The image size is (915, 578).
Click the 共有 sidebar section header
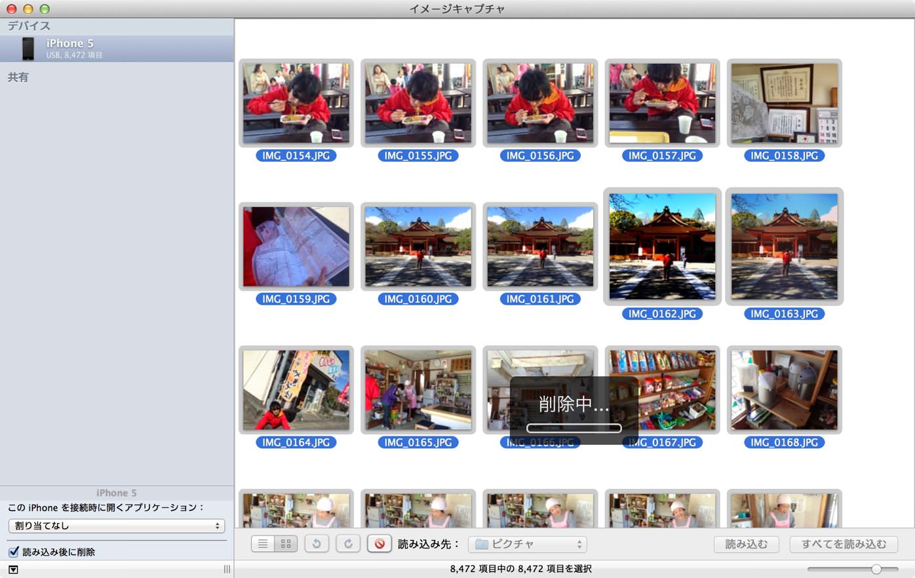coord(18,77)
